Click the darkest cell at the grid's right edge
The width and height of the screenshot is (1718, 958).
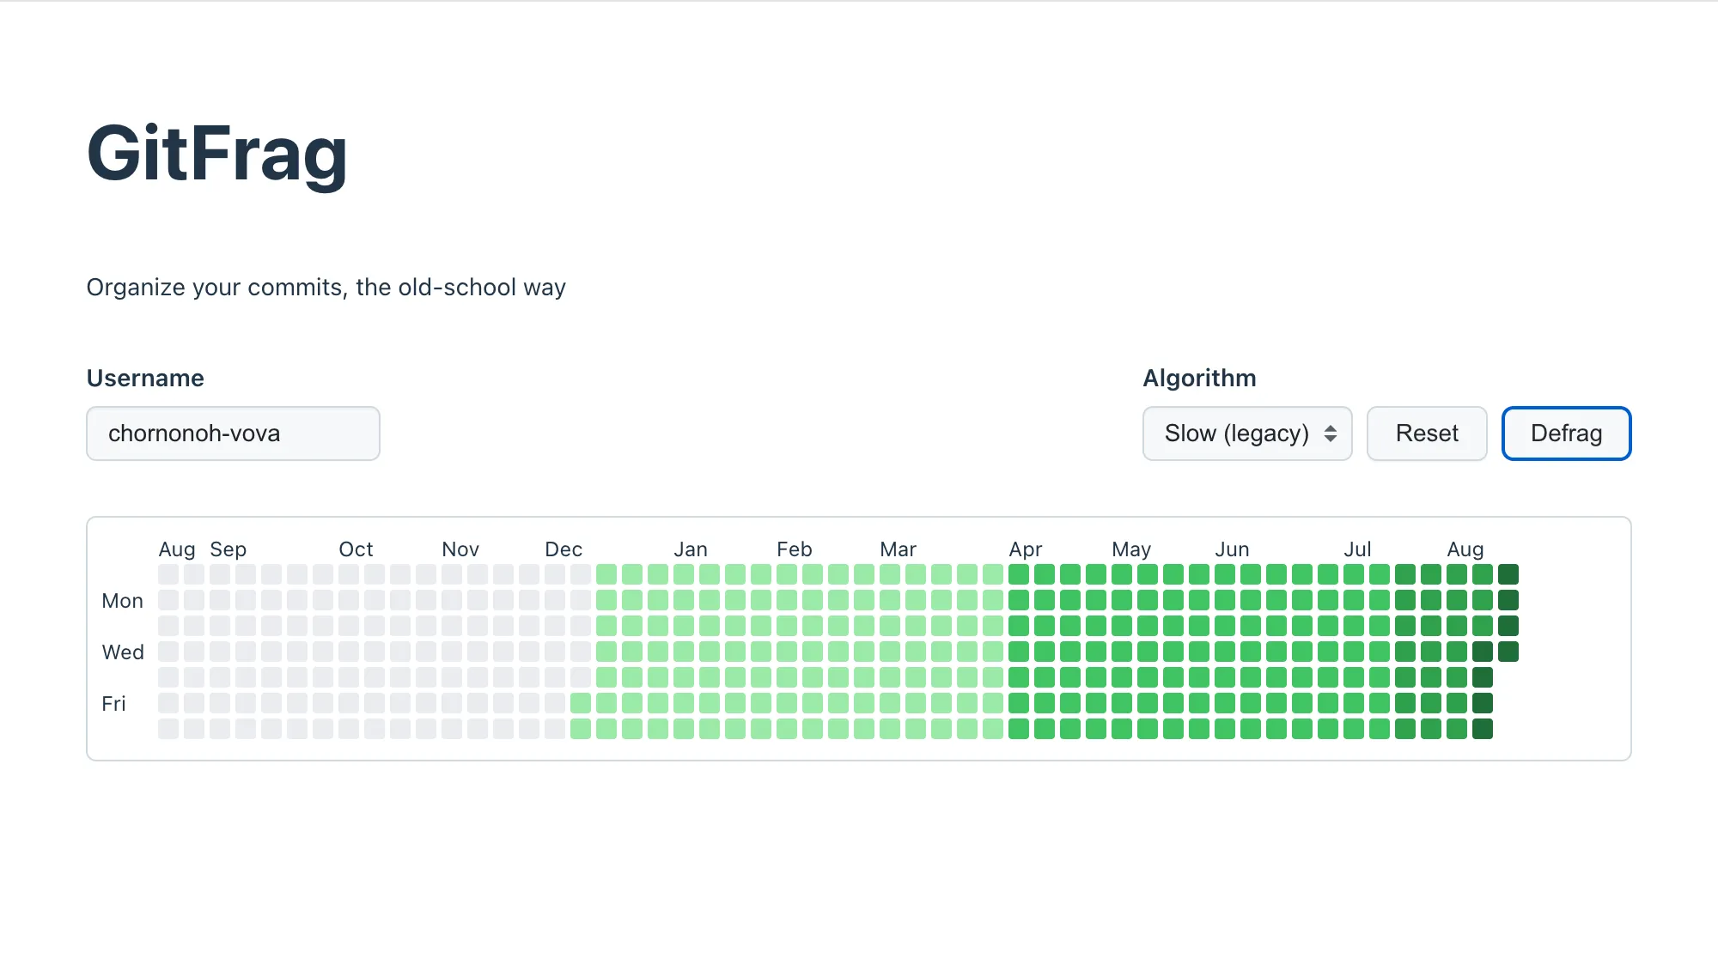pyautogui.click(x=1508, y=573)
